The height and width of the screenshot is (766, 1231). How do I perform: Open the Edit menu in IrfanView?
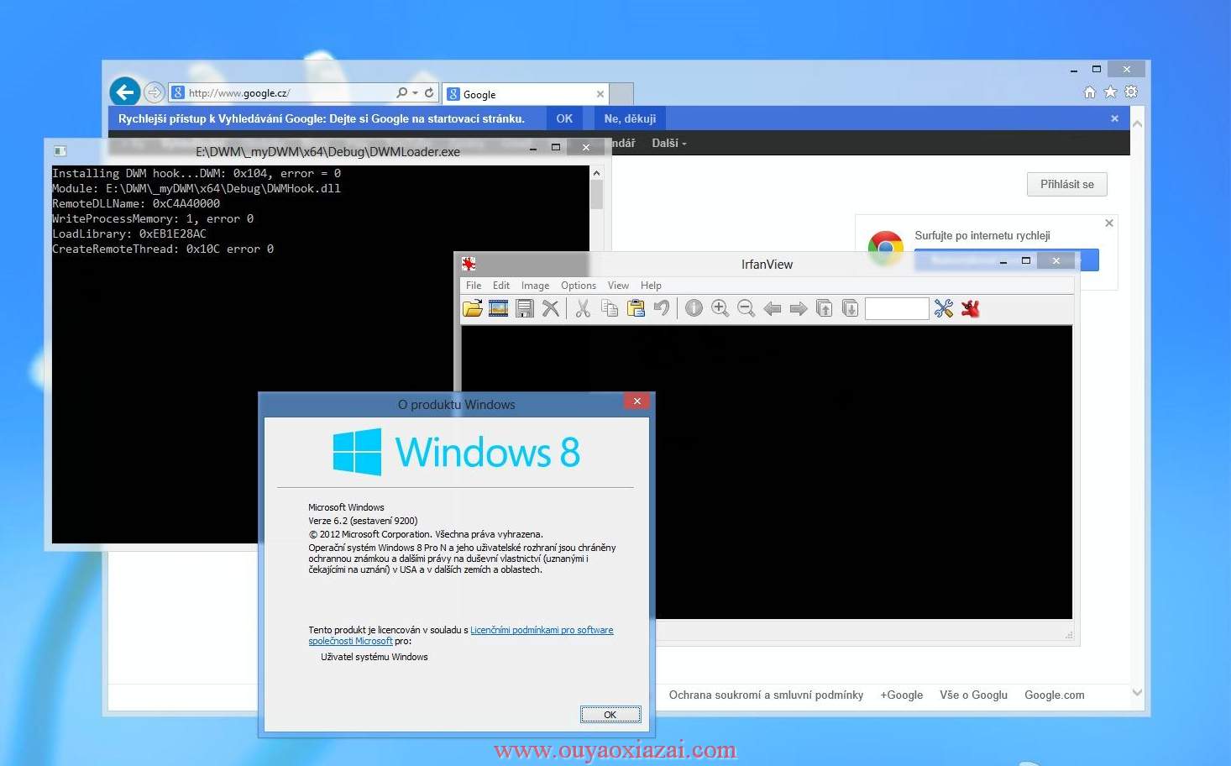501,286
